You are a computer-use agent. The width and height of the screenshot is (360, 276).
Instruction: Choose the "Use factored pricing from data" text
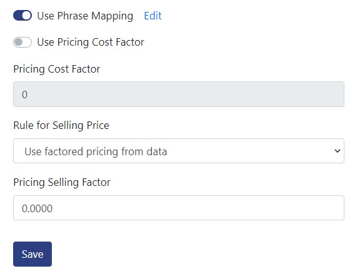pyautogui.click(x=96, y=151)
